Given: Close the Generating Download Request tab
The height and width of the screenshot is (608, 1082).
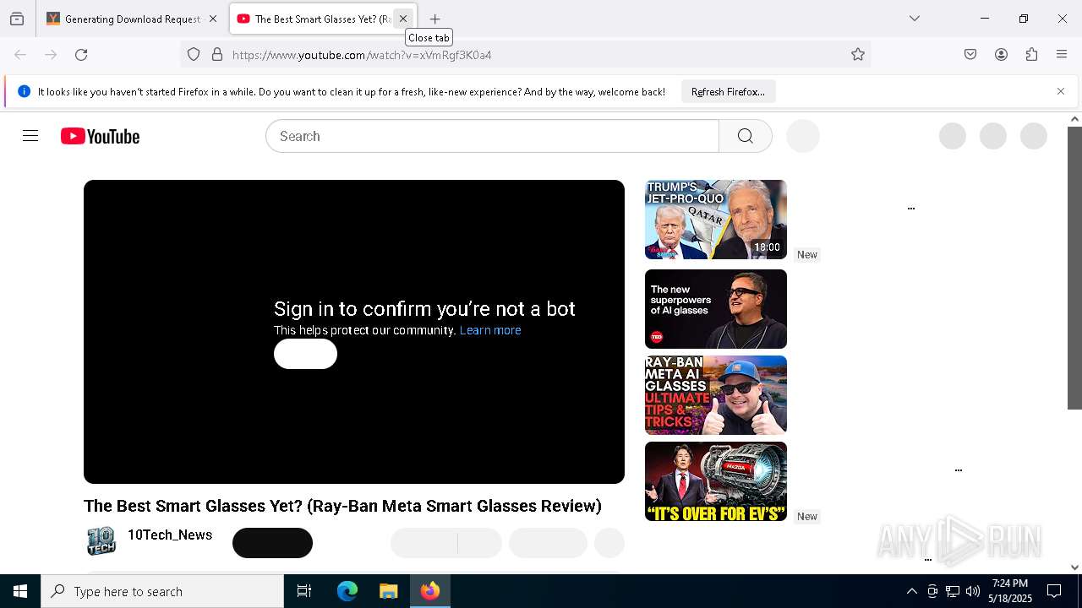Looking at the screenshot, I should coord(213,19).
